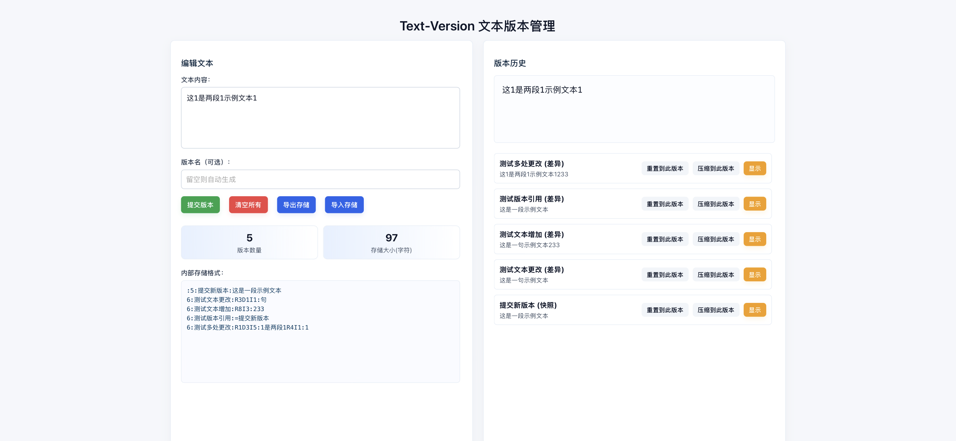Focus the 版本名 input field

(320, 179)
